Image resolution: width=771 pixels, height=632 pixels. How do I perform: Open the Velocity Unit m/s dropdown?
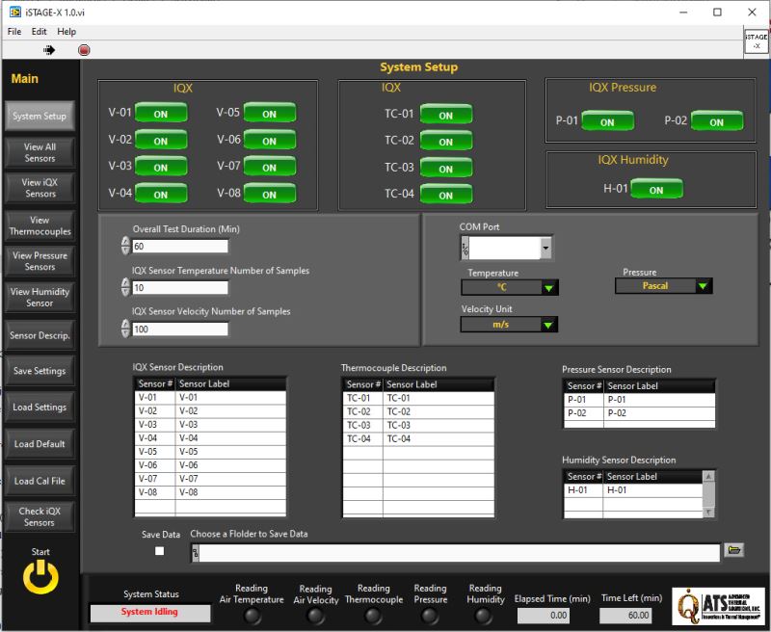click(x=509, y=325)
